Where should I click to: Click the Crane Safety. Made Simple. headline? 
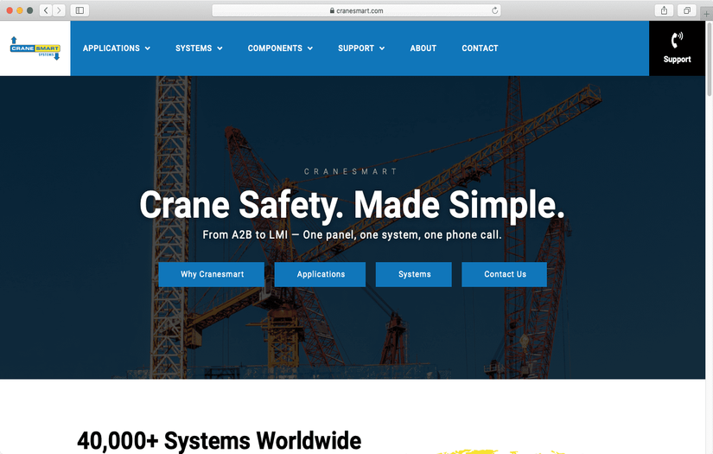pos(352,206)
